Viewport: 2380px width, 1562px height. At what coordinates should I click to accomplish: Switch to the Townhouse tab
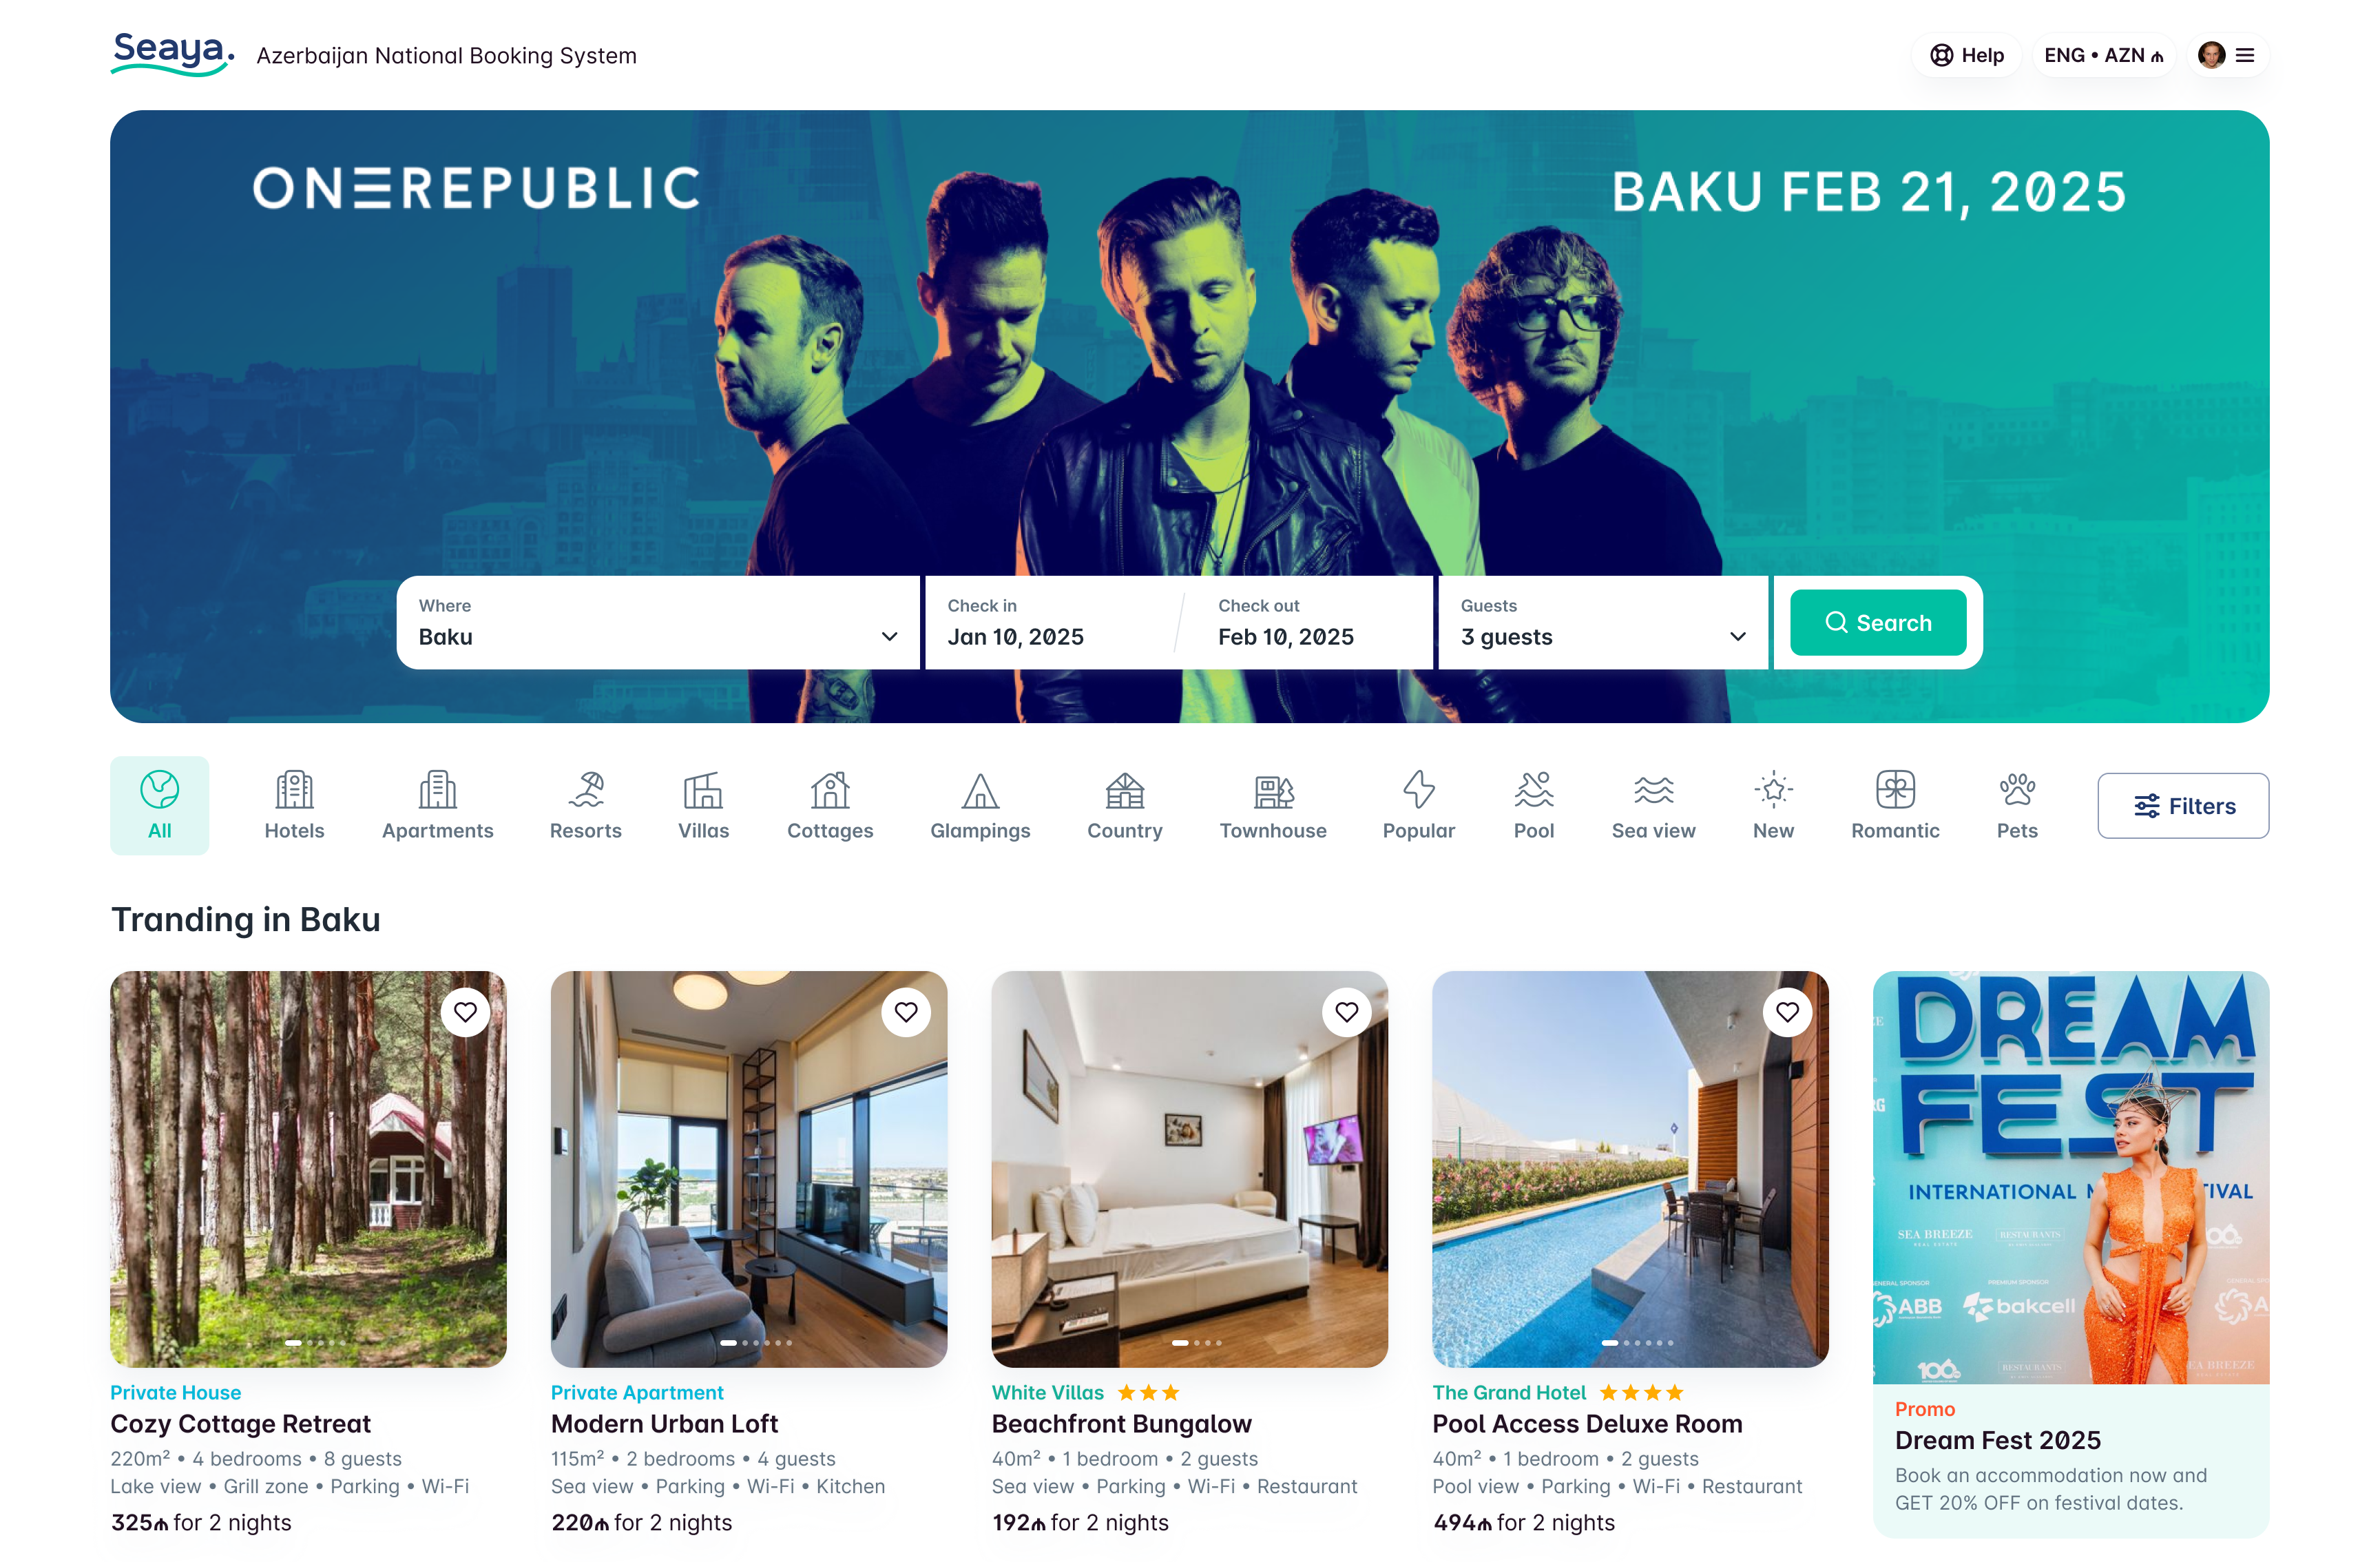[x=1272, y=805]
